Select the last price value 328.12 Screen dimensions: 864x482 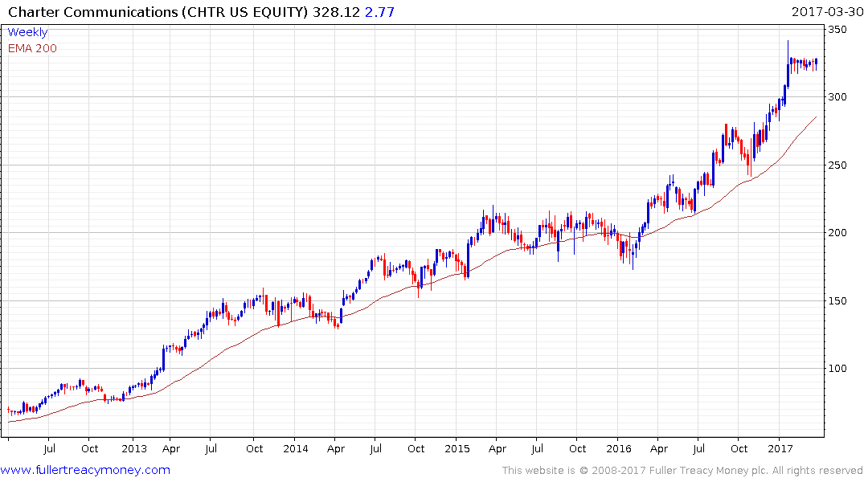pos(336,11)
